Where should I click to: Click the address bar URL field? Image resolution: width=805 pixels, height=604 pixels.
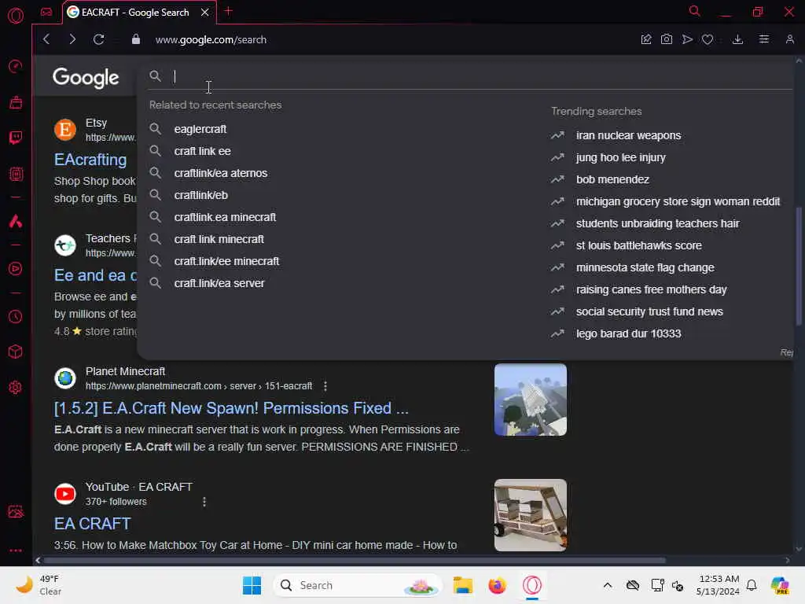211,39
